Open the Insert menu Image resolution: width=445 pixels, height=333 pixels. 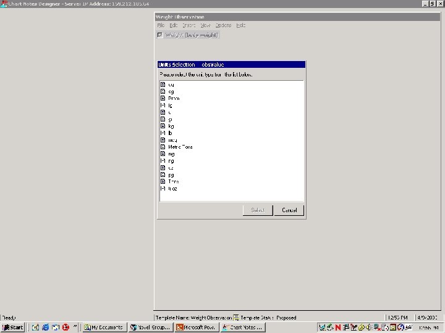tap(189, 25)
